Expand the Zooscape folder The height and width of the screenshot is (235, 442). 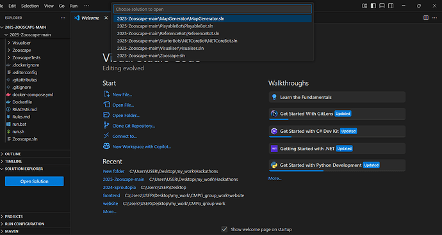9,50
